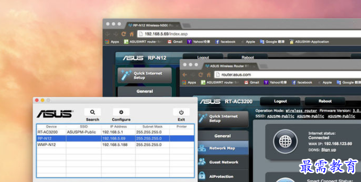Open ASUSNW-Application bookmark folder
The width and height of the screenshot is (361, 182).
click(310, 42)
